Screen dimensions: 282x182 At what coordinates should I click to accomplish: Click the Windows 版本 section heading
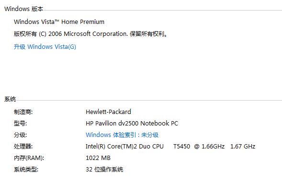(x=24, y=9)
